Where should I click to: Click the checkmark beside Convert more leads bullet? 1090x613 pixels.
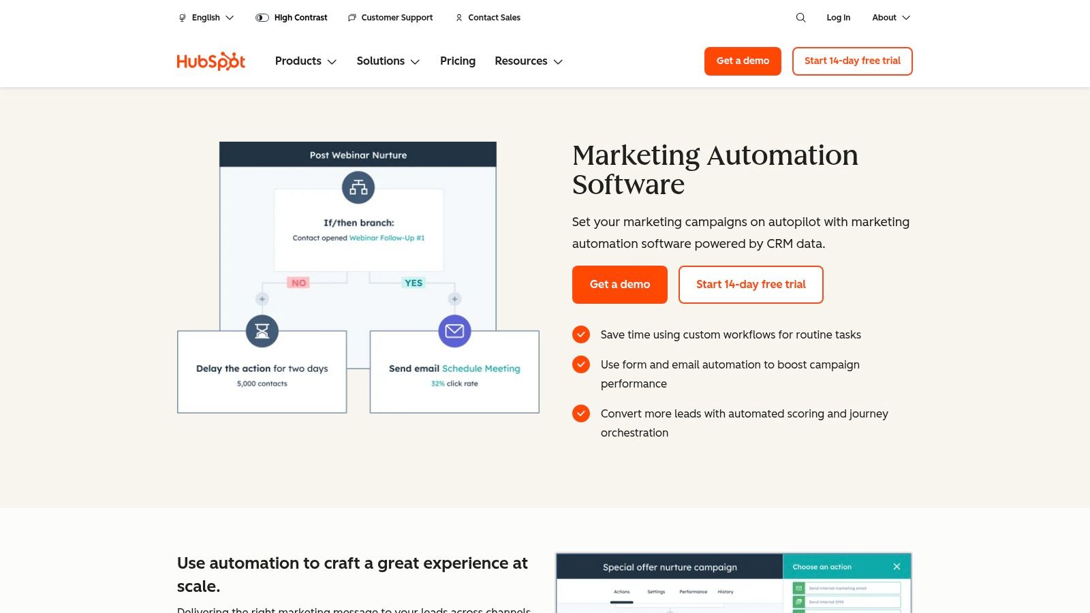(581, 413)
